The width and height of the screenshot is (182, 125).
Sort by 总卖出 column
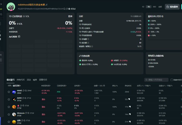pyautogui.click(x=162, y=86)
